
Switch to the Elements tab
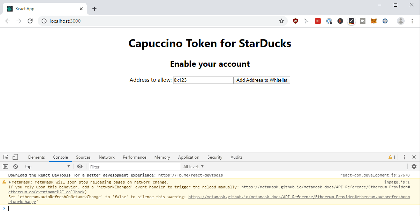tap(36, 157)
